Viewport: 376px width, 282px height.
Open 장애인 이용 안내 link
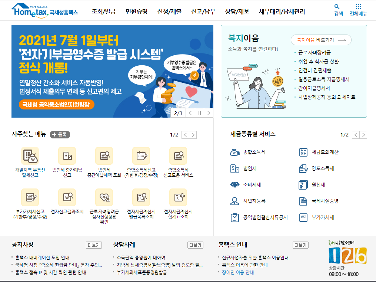click(238, 272)
